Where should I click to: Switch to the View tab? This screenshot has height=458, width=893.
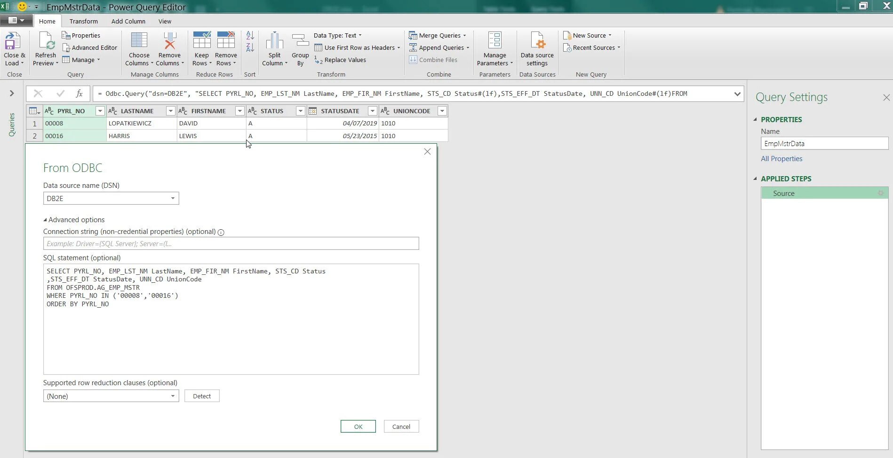pyautogui.click(x=165, y=21)
